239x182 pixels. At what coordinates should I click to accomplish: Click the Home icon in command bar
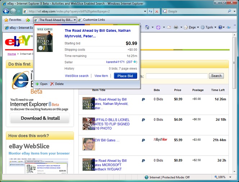click(147, 27)
